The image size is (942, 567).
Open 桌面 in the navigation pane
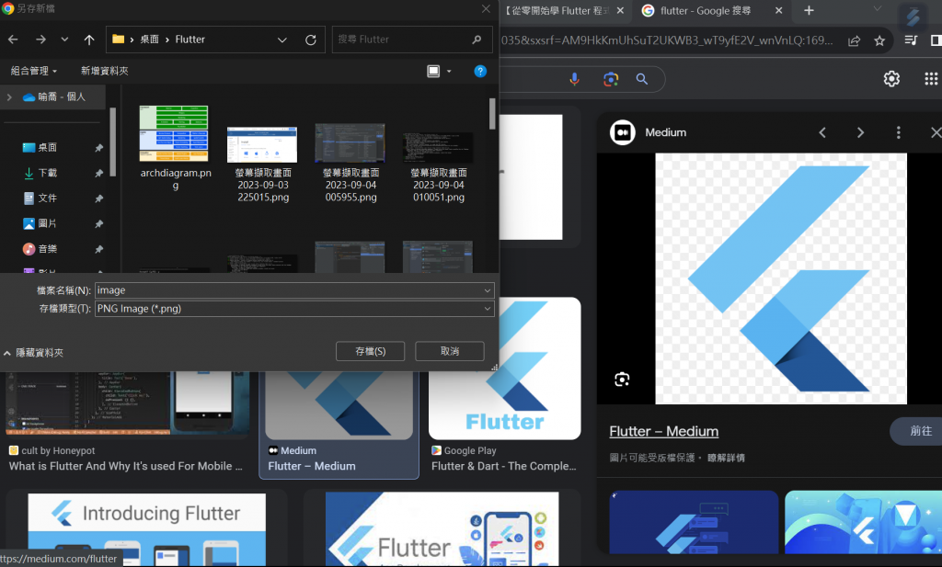coord(48,148)
